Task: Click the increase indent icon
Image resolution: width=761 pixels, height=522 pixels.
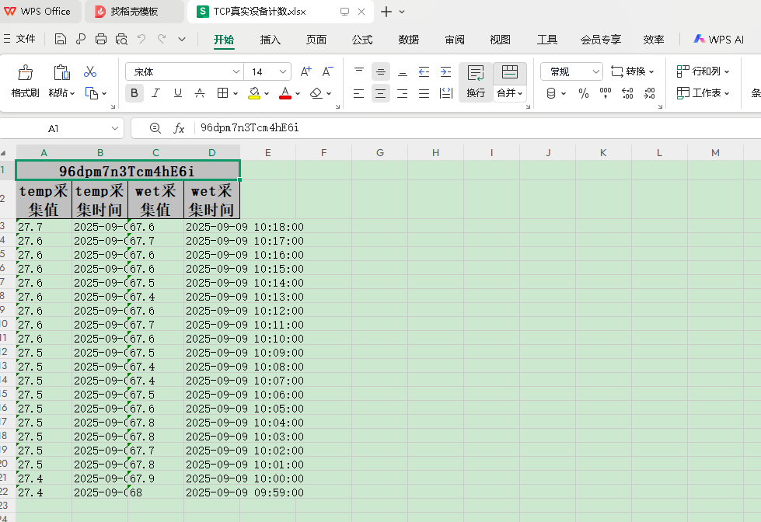Action: (445, 71)
